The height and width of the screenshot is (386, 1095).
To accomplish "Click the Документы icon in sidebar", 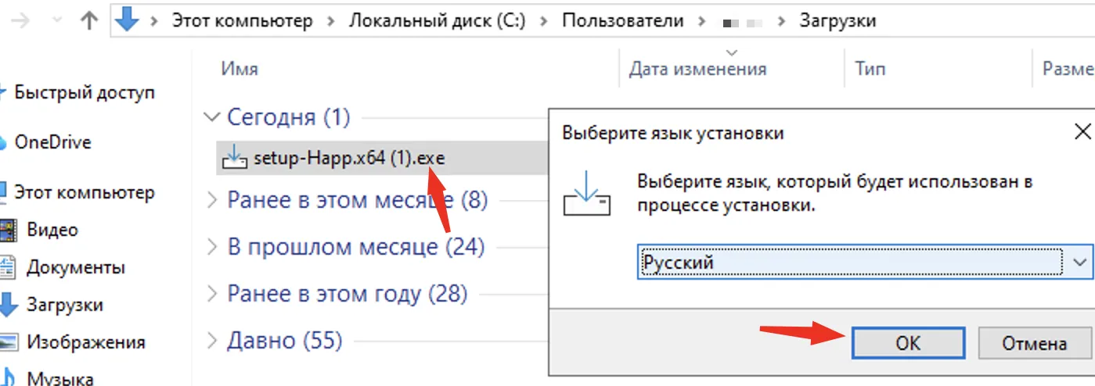I will (x=8, y=267).
